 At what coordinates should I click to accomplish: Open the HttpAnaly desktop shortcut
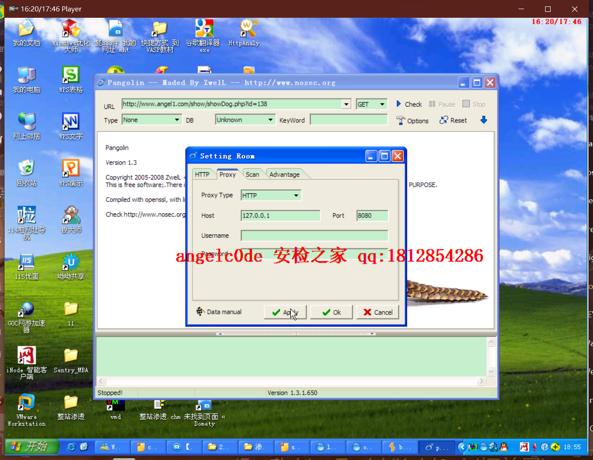[248, 33]
